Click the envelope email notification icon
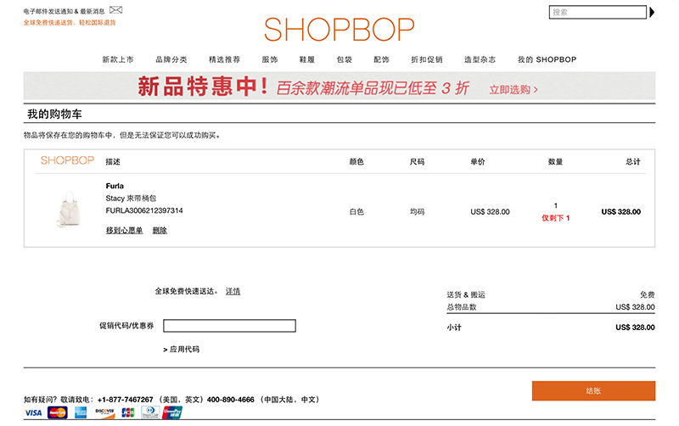 click(x=115, y=10)
